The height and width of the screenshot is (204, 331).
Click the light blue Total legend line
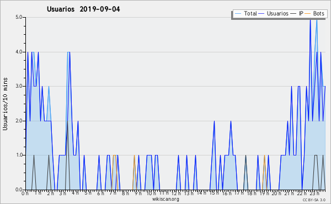238,14
